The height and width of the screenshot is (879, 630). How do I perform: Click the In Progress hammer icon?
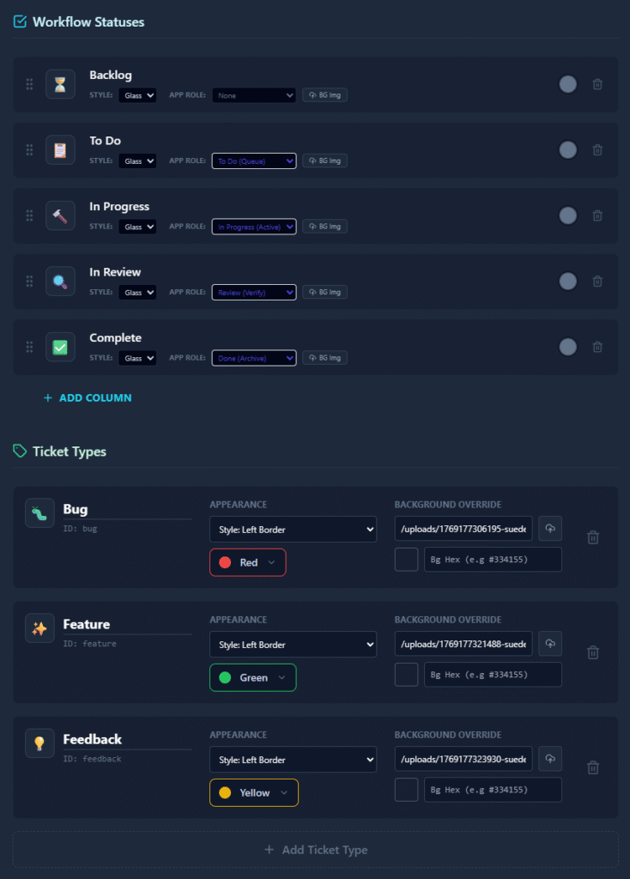click(x=60, y=215)
